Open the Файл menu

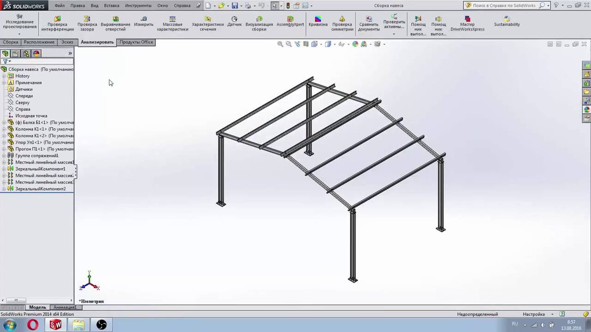coord(60,6)
